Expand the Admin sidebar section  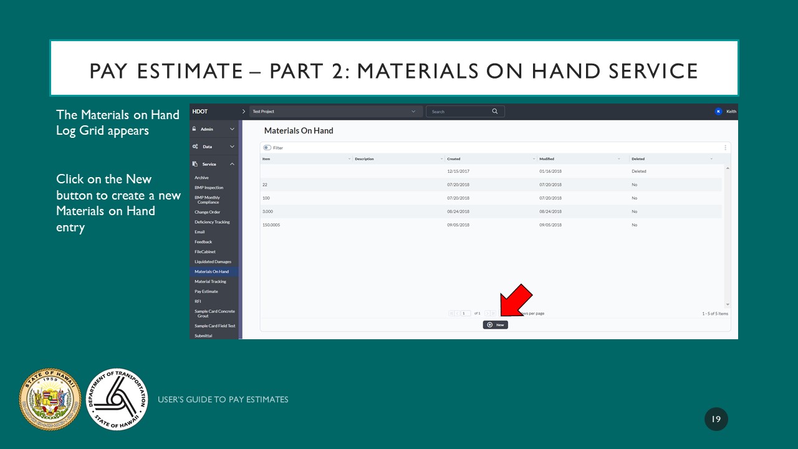tap(232, 129)
